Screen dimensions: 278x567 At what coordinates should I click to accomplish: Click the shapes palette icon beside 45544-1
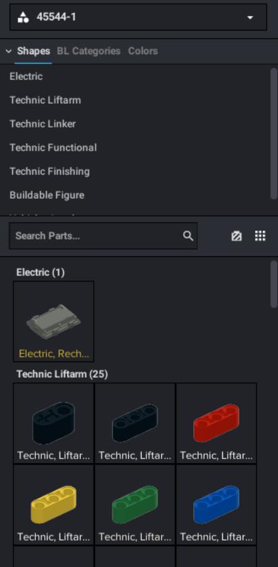click(23, 17)
